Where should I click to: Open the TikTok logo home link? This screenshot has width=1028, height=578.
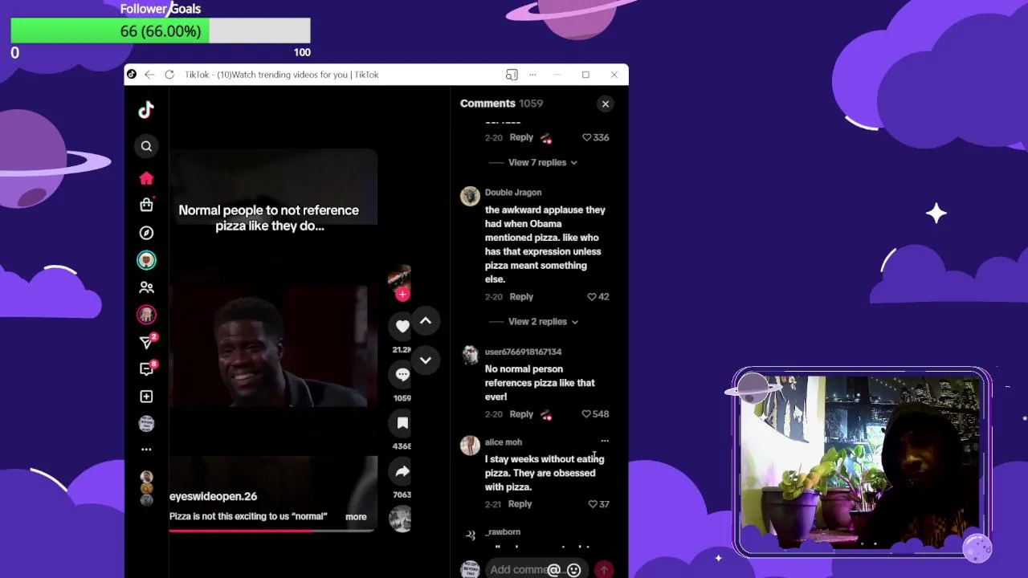click(x=146, y=110)
